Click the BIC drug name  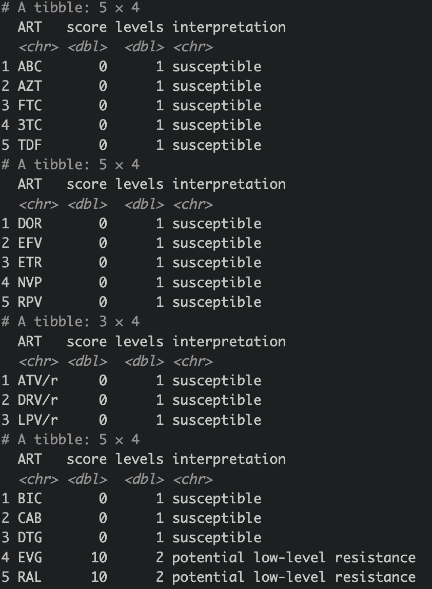click(30, 499)
